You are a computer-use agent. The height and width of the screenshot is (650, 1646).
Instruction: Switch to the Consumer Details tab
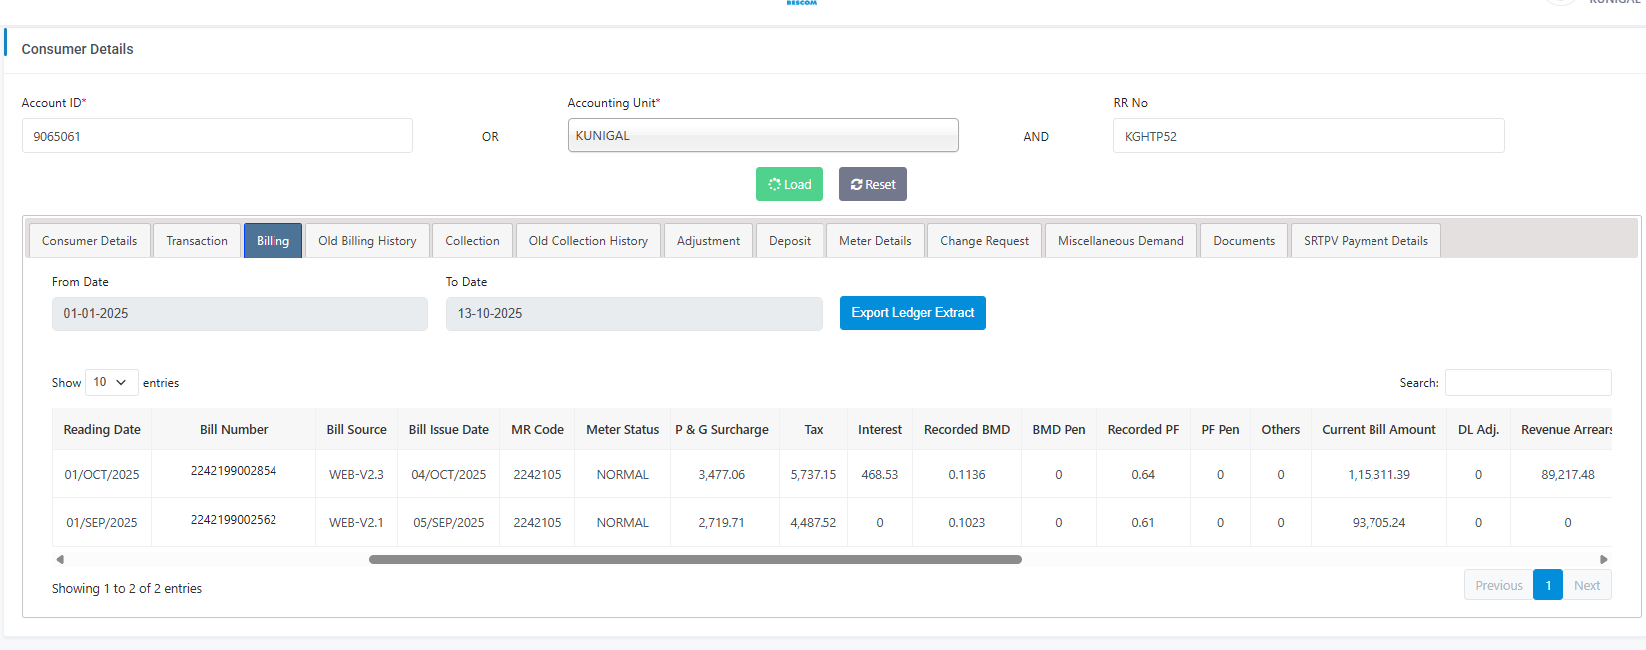tap(89, 241)
